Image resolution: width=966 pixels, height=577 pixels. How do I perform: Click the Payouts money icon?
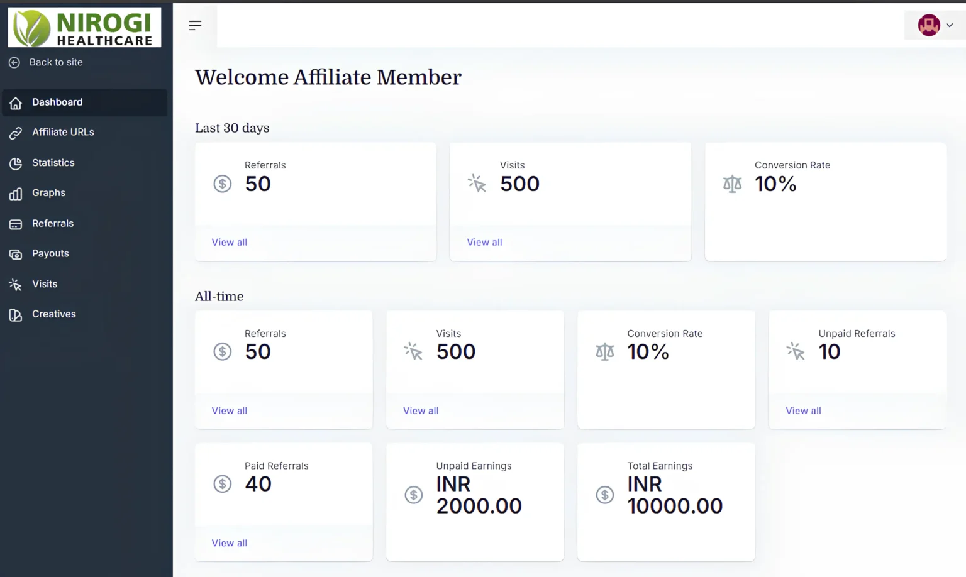point(16,255)
